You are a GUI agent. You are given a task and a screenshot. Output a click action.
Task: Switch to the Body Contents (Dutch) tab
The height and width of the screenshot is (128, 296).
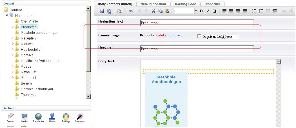pyautogui.click(x=115, y=4)
